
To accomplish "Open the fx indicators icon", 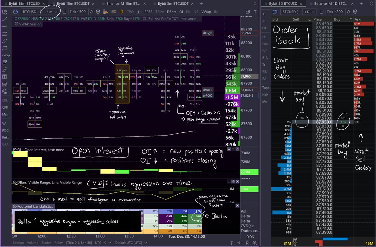I will point(139,12).
